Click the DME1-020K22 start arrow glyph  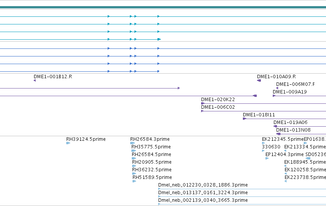203,103
